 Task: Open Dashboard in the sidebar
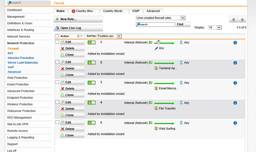coord(14,10)
